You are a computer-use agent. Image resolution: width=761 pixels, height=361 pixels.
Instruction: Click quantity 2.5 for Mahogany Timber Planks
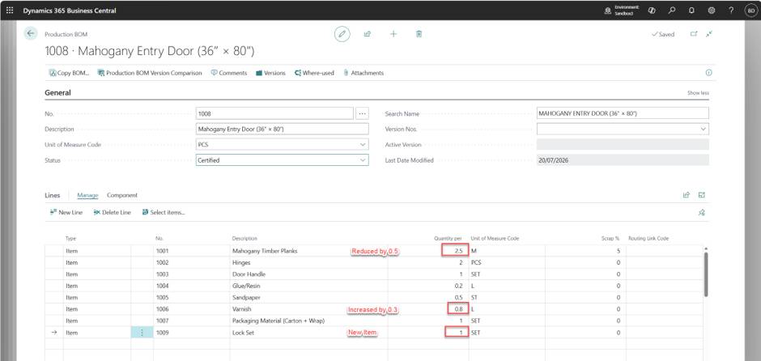(x=455, y=251)
